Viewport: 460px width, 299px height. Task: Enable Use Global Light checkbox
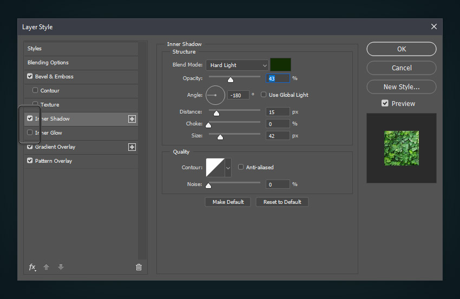tap(264, 95)
